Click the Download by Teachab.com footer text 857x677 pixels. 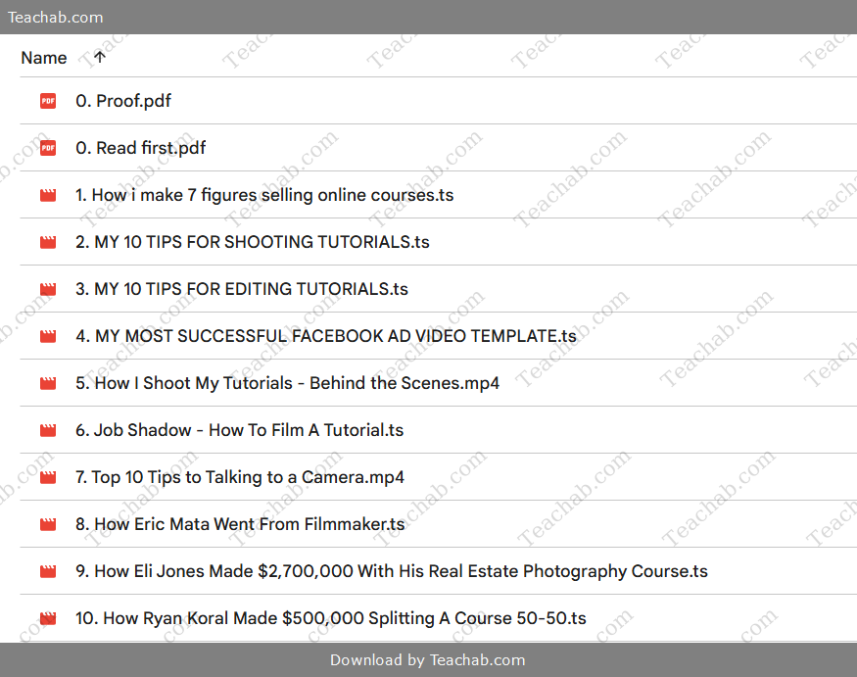[x=428, y=659]
